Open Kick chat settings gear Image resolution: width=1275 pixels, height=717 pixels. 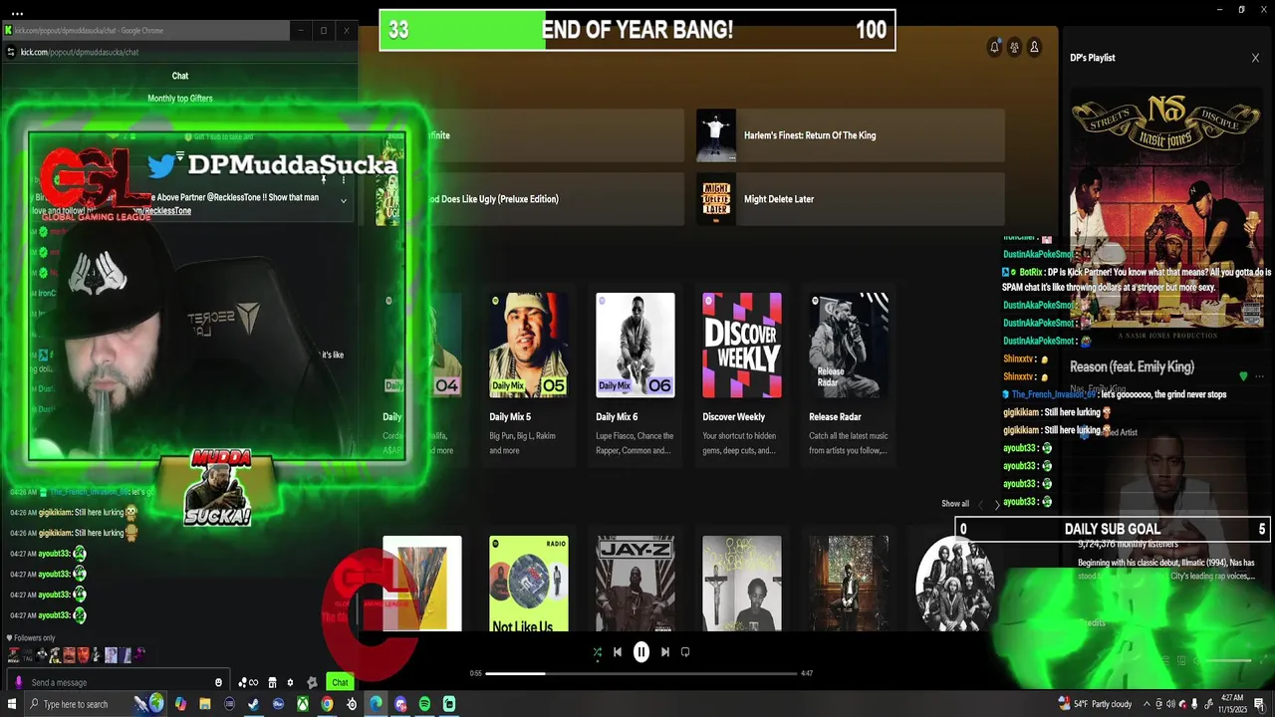coord(290,682)
